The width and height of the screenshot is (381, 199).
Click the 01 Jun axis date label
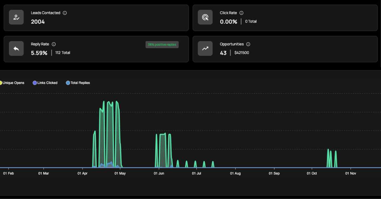[159, 174]
